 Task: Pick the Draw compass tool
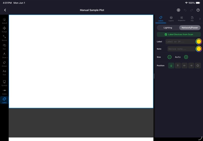coord(4,55)
